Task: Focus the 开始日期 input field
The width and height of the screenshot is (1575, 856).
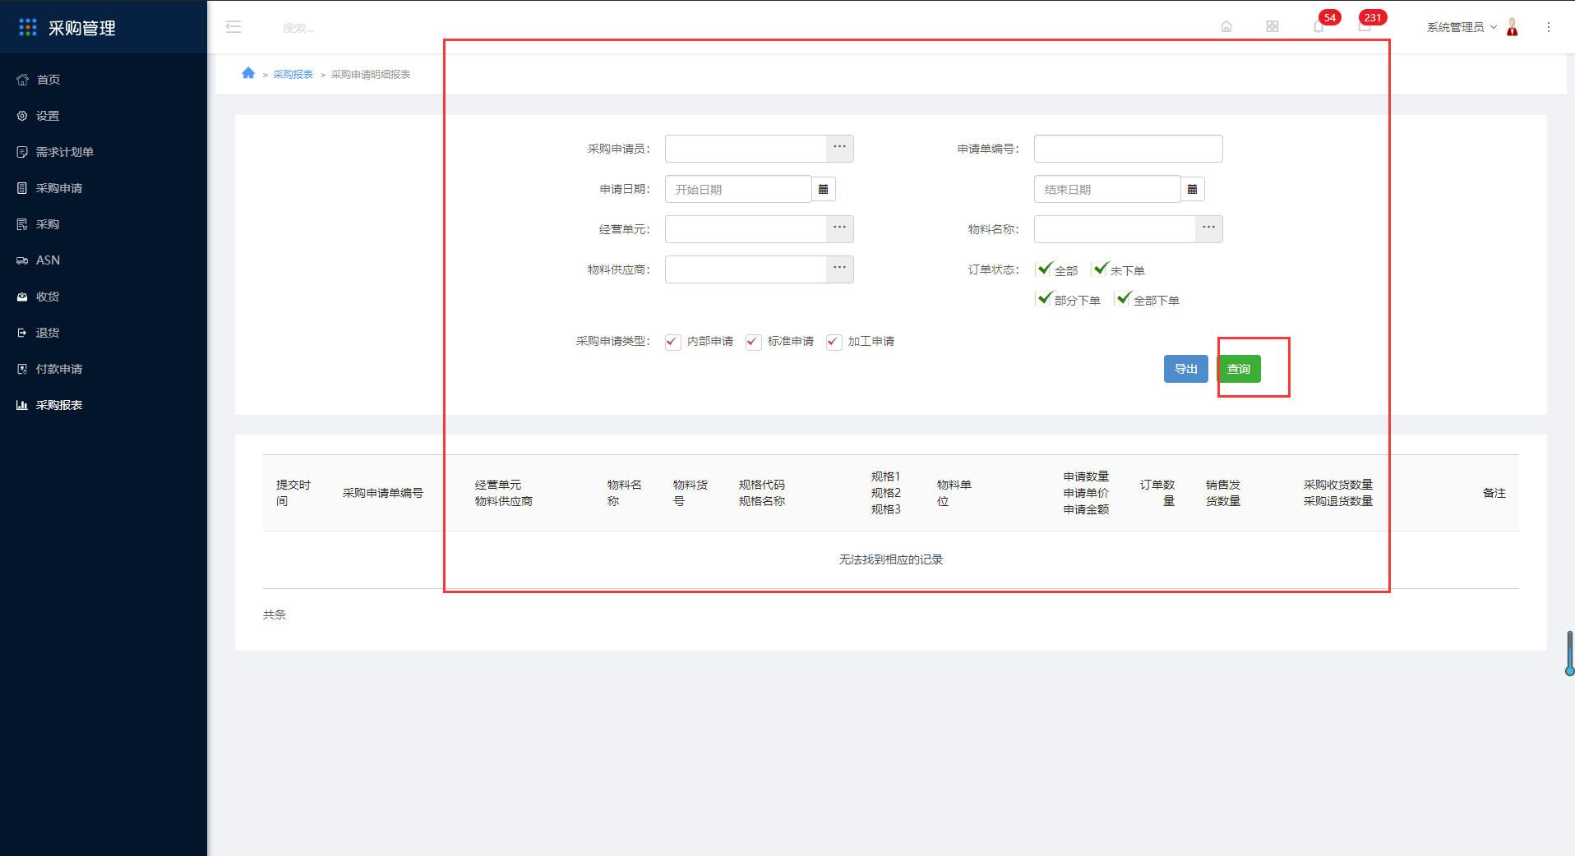Action: [737, 189]
